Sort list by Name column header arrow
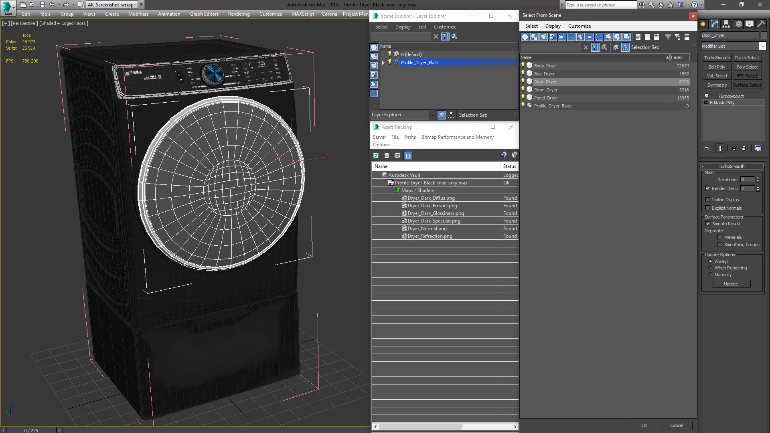The width and height of the screenshot is (770, 433). pos(667,57)
